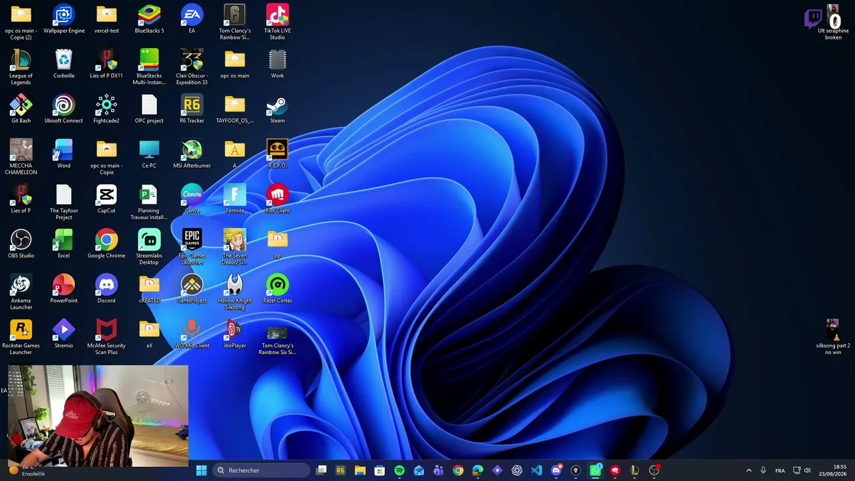Select the WO Mic Client icon
The image size is (855, 481).
[x=192, y=334]
